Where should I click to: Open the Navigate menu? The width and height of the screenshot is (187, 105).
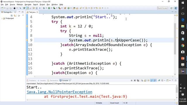(x=28, y=5)
